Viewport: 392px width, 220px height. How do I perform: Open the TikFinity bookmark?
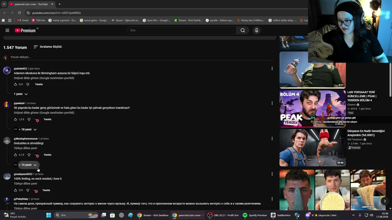(x=38, y=20)
